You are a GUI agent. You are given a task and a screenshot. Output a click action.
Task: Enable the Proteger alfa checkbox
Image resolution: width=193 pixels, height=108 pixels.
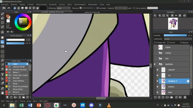click(155, 43)
